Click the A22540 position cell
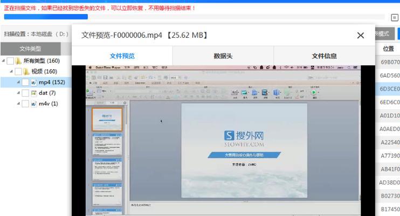Viewport: 400px width, 216px height. click(390, 143)
